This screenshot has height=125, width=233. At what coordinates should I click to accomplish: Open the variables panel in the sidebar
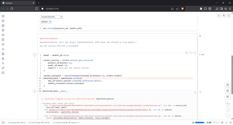pyautogui.click(x=3, y=21)
